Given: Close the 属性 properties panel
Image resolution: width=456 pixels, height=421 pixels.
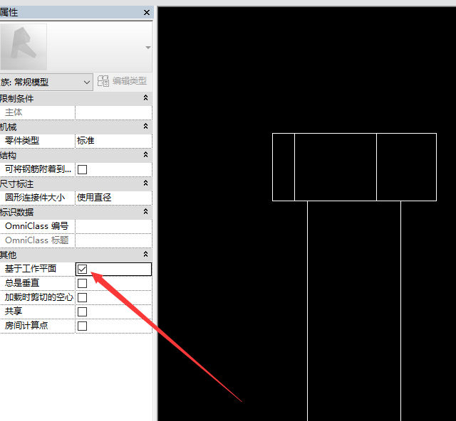Looking at the screenshot, I should (x=147, y=13).
